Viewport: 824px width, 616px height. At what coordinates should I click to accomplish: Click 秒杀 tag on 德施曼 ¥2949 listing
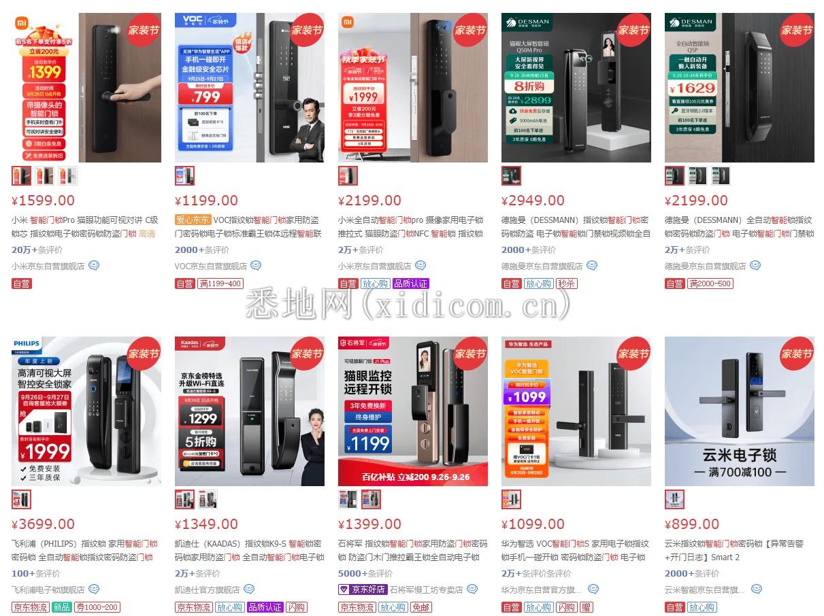point(566,284)
